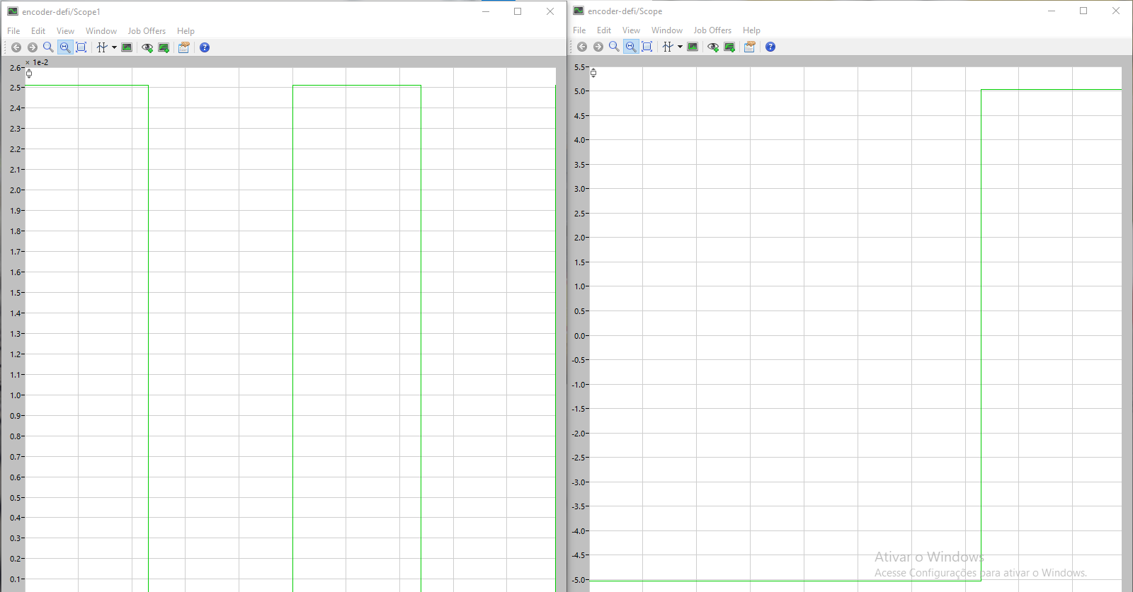The height and width of the screenshot is (592, 1133).
Task: Click the Scope1 title bar app icon
Action: point(13,11)
